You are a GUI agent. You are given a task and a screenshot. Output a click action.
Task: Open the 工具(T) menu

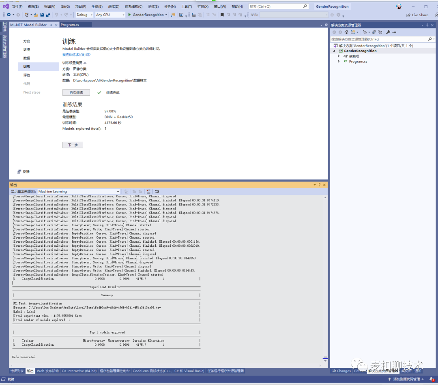click(x=187, y=6)
